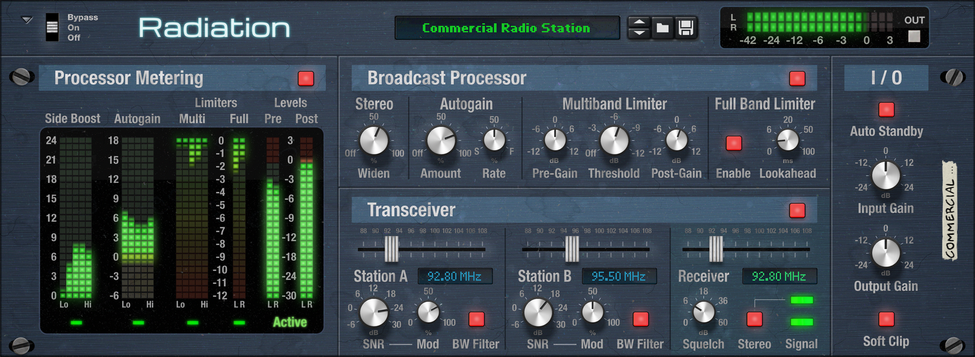Open the Commercial Radio Station preset display

507,28
